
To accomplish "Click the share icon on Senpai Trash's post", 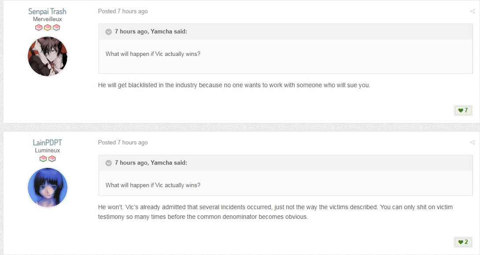I will (472, 11).
